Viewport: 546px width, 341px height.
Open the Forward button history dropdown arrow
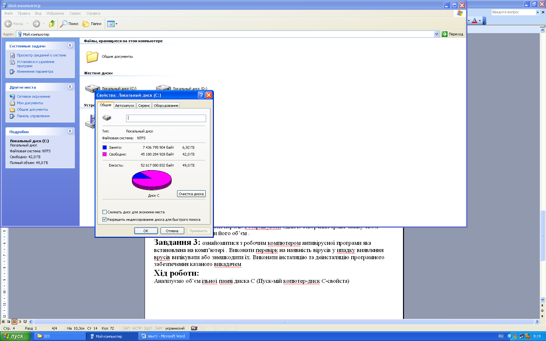click(44, 24)
